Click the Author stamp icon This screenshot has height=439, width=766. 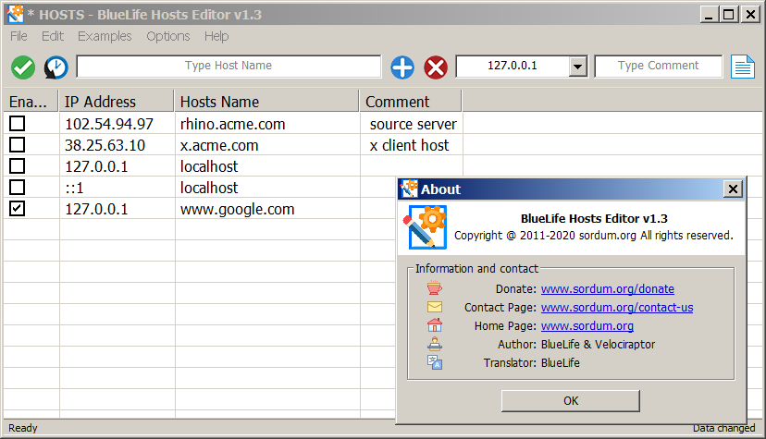point(434,344)
